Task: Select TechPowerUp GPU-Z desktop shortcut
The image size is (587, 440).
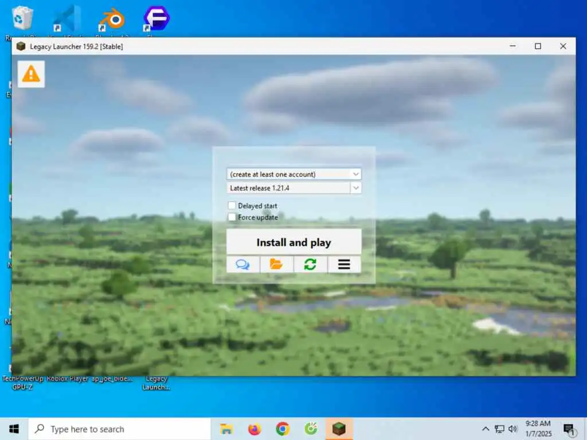Action: pos(22,383)
